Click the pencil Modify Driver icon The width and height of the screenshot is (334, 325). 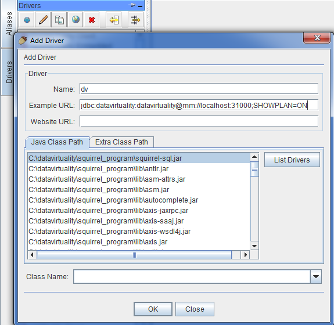(43, 20)
